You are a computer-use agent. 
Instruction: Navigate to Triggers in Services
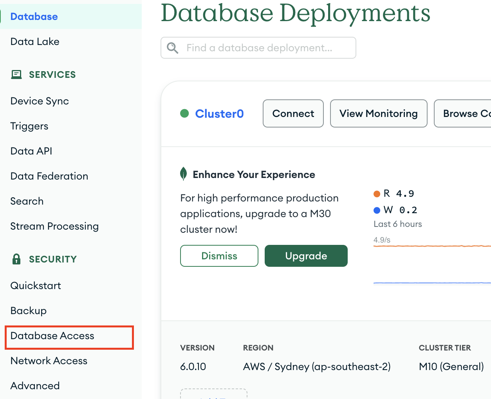click(x=29, y=126)
